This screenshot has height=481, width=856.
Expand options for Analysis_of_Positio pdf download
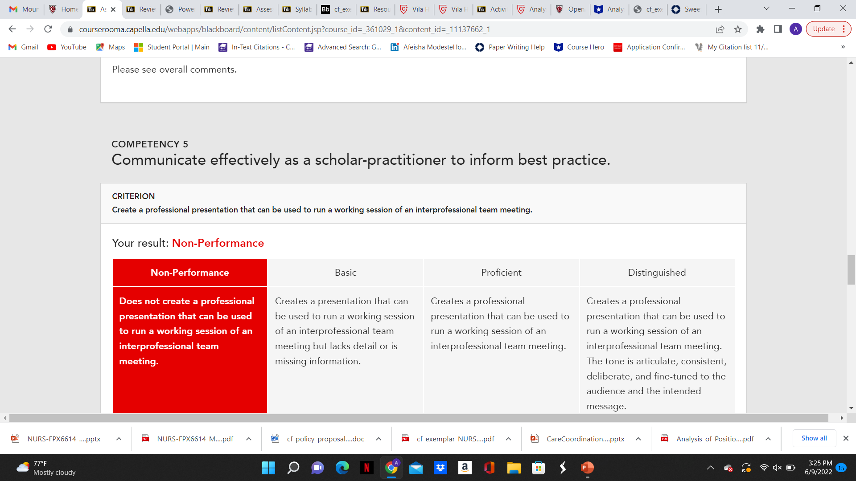(768, 439)
